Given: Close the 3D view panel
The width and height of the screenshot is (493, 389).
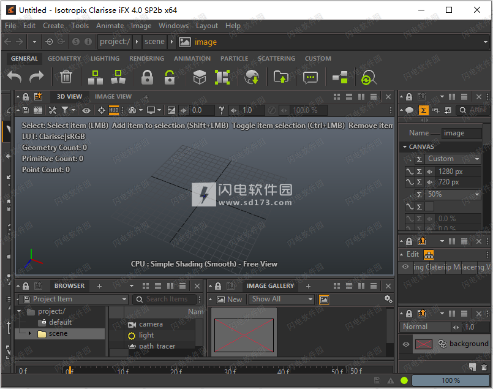Looking at the screenshot, I should (x=388, y=97).
